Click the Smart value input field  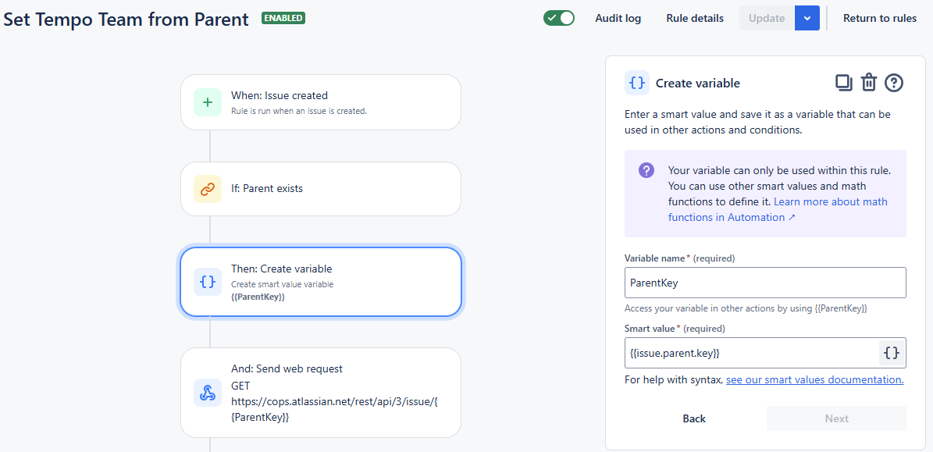(751, 353)
